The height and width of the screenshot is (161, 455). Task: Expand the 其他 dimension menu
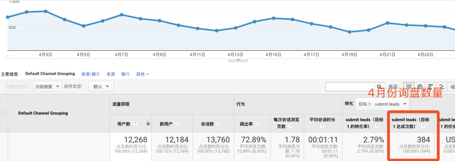142,74
